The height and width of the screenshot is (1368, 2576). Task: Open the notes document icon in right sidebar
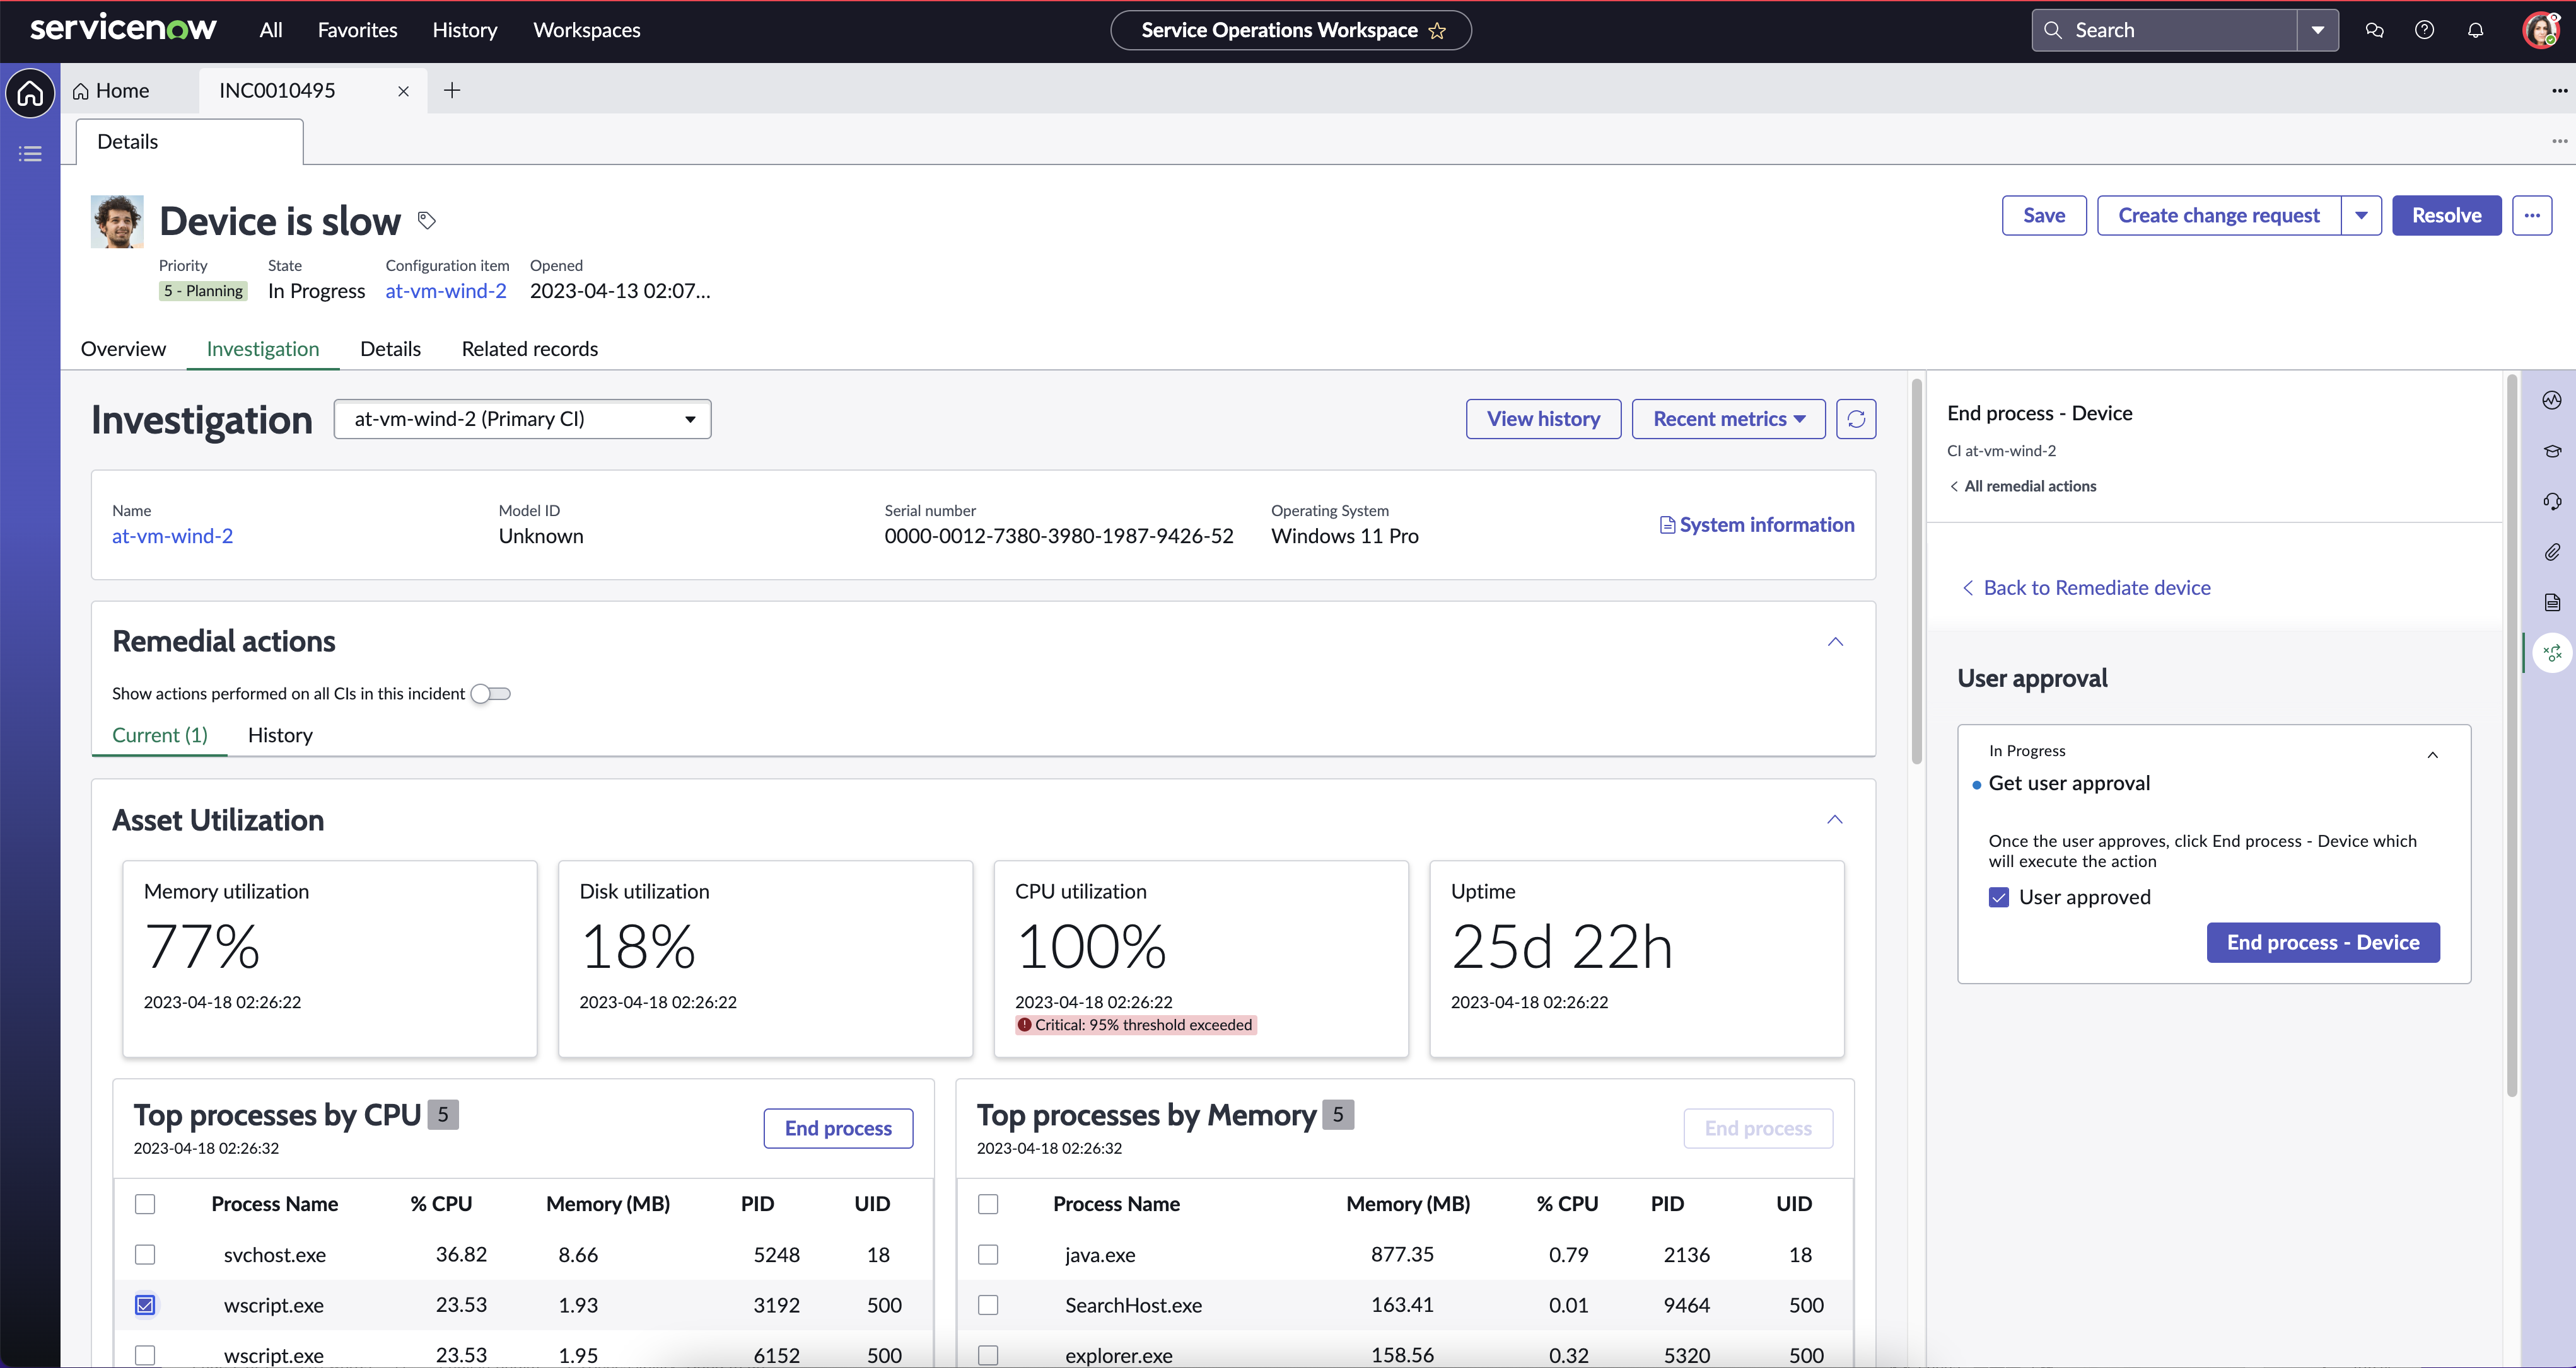tap(2553, 602)
